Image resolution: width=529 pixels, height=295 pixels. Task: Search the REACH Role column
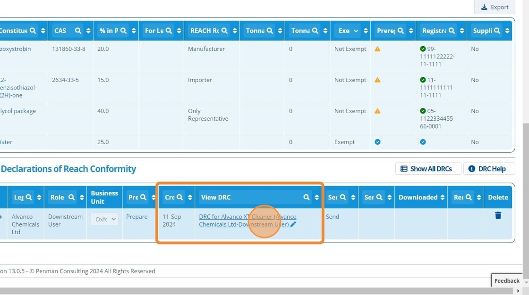point(224,31)
